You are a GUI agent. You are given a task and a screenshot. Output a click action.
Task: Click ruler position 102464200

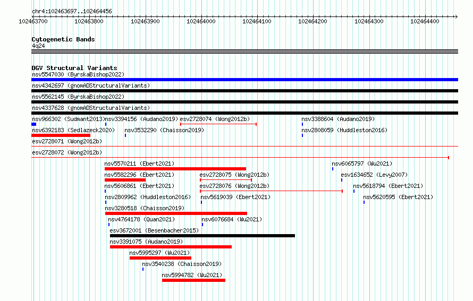(313, 21)
